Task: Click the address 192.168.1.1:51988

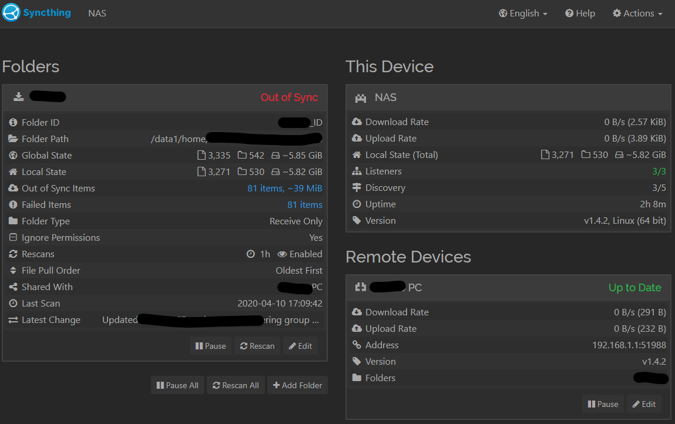Action: [629, 345]
